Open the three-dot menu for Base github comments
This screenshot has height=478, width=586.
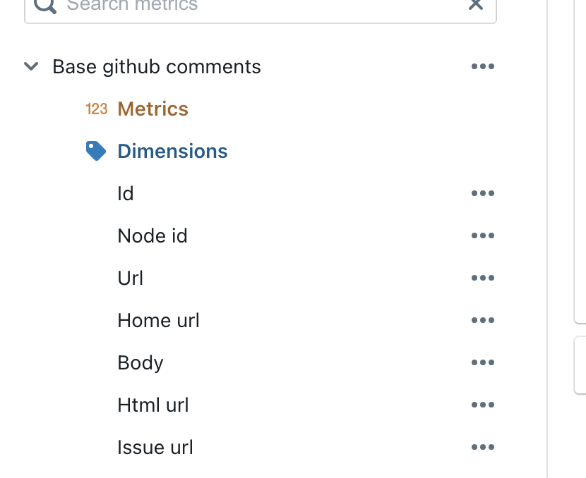click(483, 66)
